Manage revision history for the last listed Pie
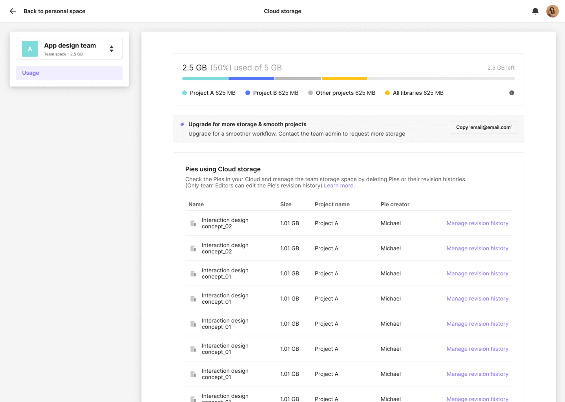565x402 pixels. (x=477, y=399)
